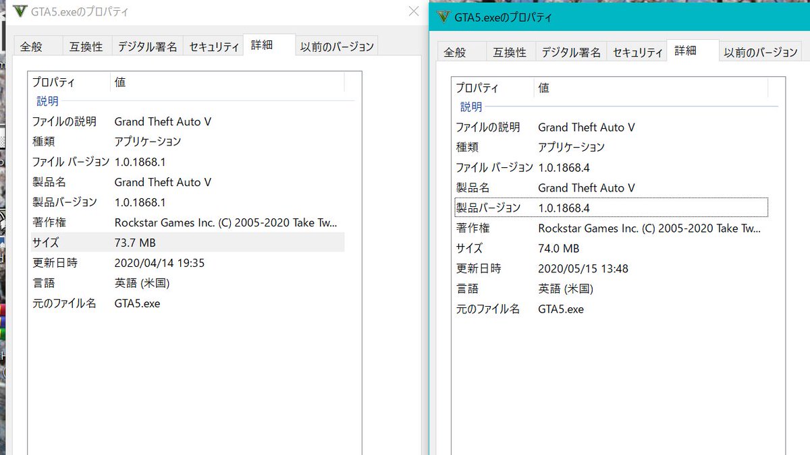Screen dimensions: 810x455
Task: Click プロパティ column header in left window
Action: (70, 82)
